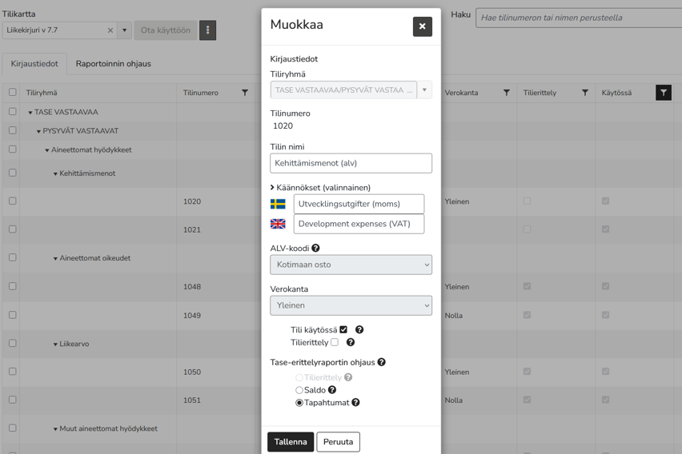
Task: Enable the Tilierittely checkbox in dialog
Action: tap(335, 342)
